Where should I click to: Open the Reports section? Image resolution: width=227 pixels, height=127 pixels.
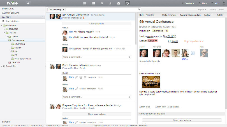click(x=6, y=122)
